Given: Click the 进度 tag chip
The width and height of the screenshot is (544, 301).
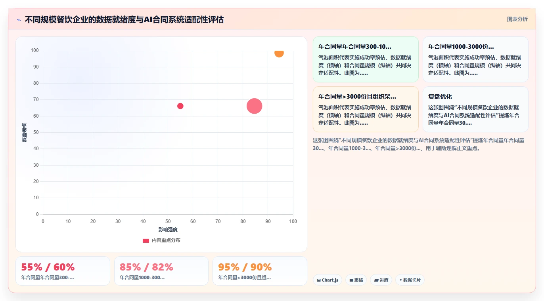Looking at the screenshot, I should coord(381,280).
